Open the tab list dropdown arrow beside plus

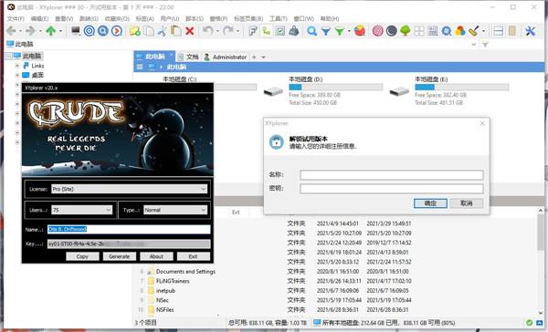coord(264,57)
